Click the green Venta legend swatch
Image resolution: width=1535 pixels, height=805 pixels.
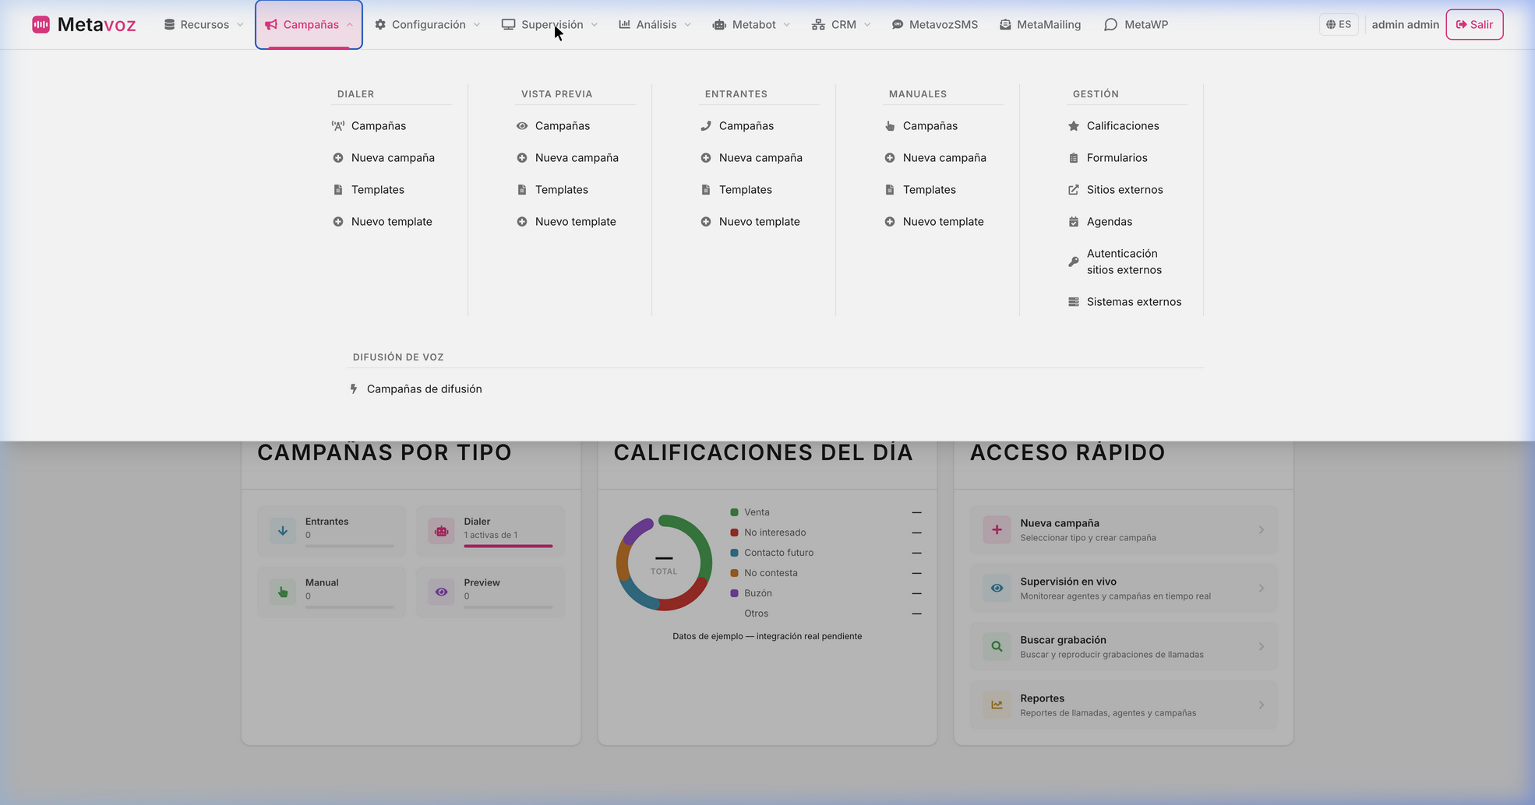pyautogui.click(x=734, y=512)
